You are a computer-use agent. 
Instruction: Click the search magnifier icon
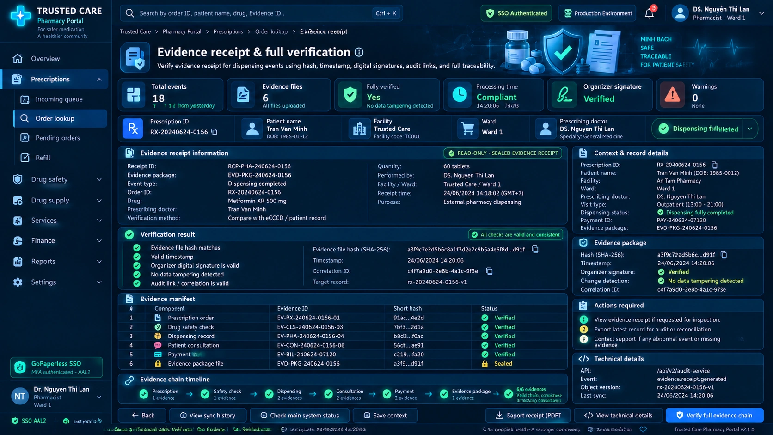tap(130, 13)
